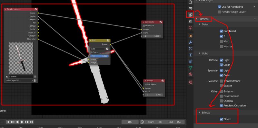Open the scene browse dropdown icon
This screenshot has width=258, height=128.
8,77
